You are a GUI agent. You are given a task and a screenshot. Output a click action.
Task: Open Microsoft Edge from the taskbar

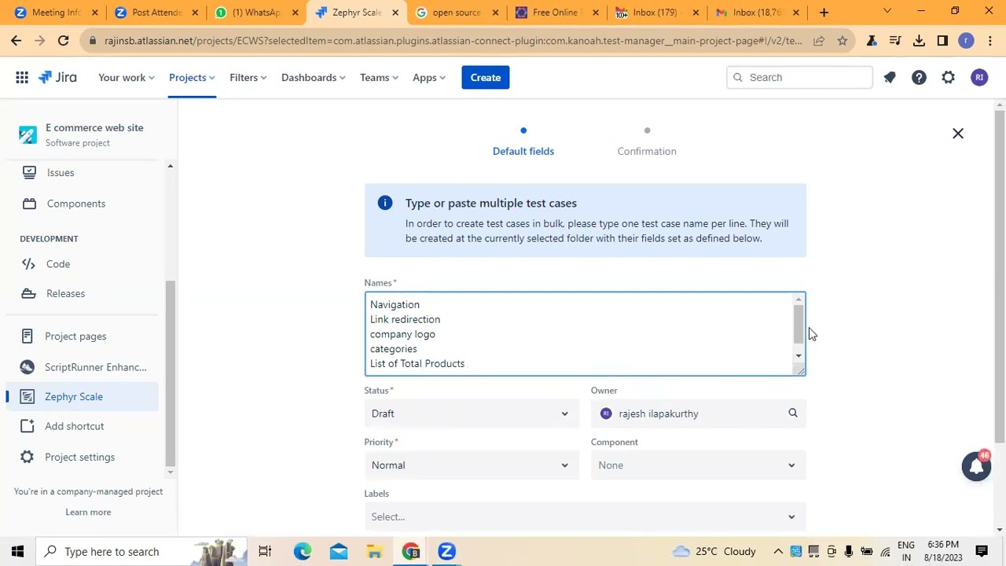click(x=302, y=551)
